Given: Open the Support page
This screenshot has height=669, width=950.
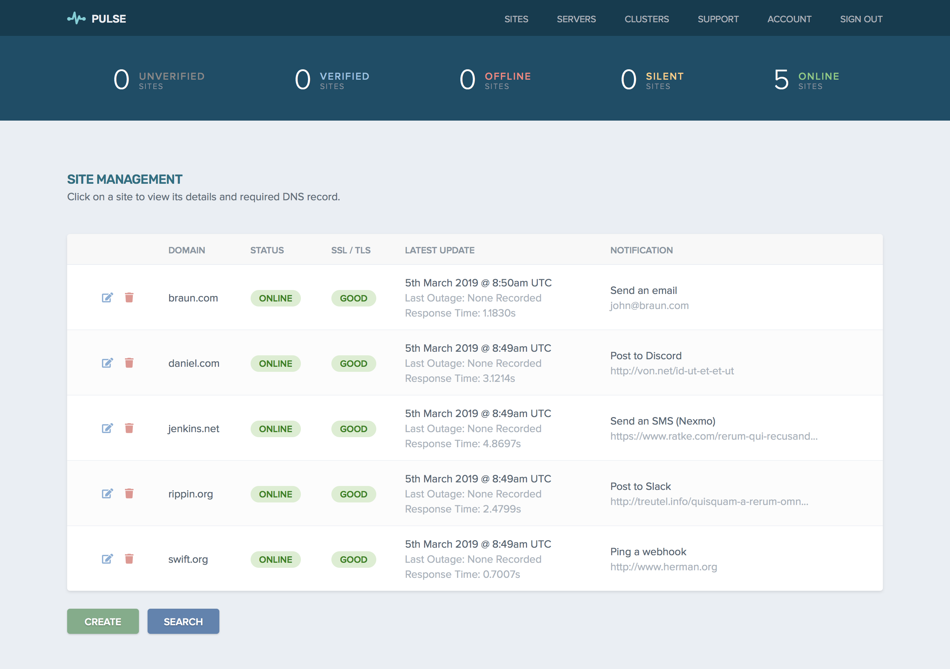Looking at the screenshot, I should tap(718, 19).
